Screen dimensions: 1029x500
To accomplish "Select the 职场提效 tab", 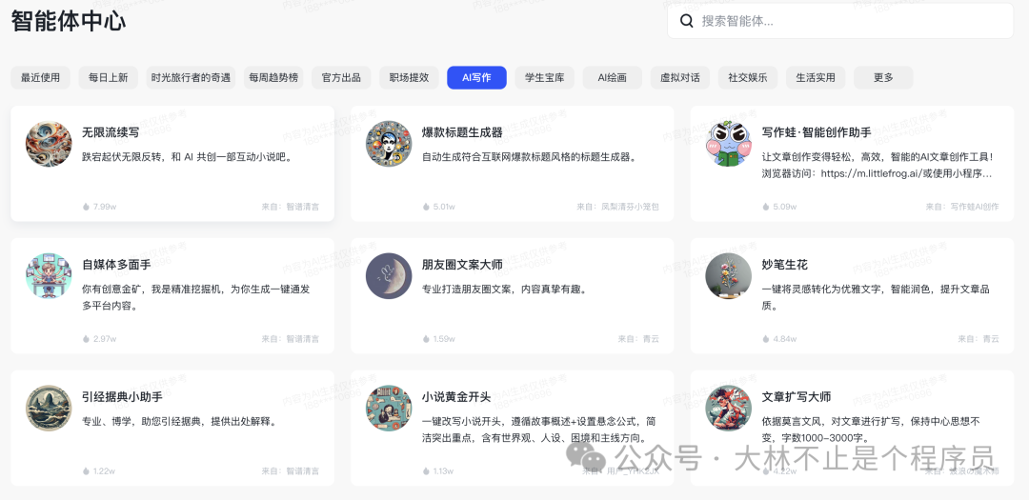I will 410,77.
